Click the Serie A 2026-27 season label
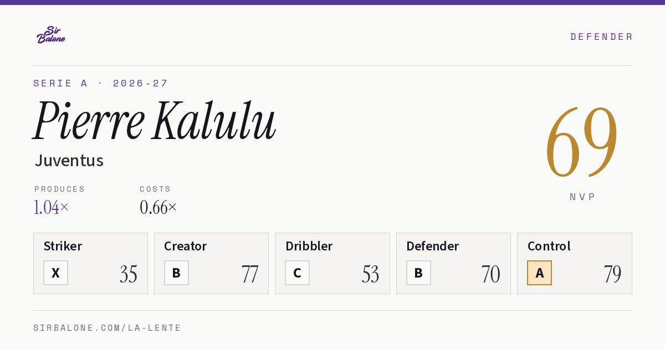This screenshot has height=349, width=665. pos(101,83)
